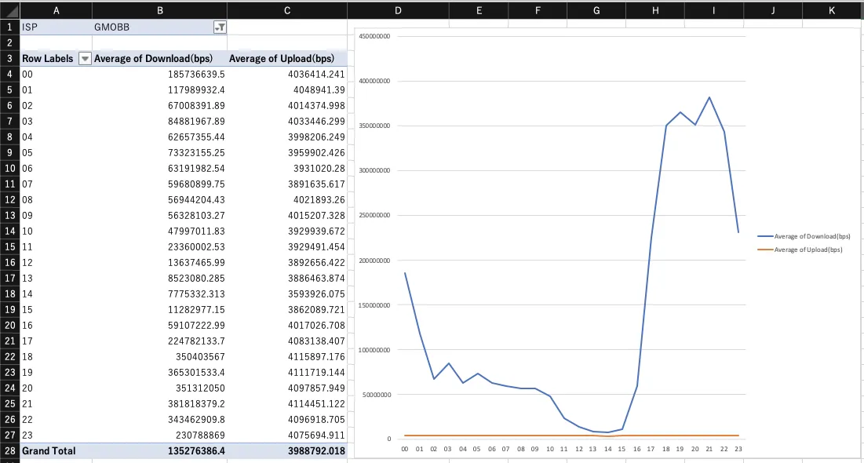
Task: Select the row 1 header
Action: pos(9,27)
